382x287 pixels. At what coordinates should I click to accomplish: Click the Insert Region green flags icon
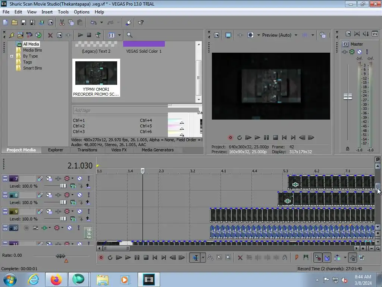point(306,257)
